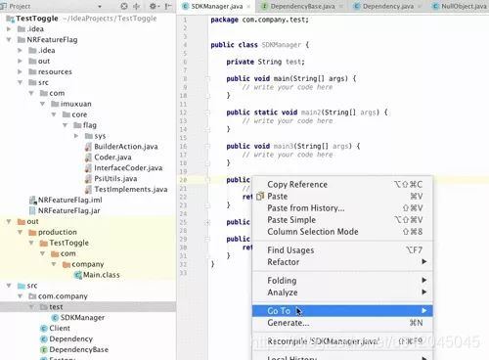Click the Main.class file icon
This screenshot has height=360, width=489.
(x=78, y=275)
